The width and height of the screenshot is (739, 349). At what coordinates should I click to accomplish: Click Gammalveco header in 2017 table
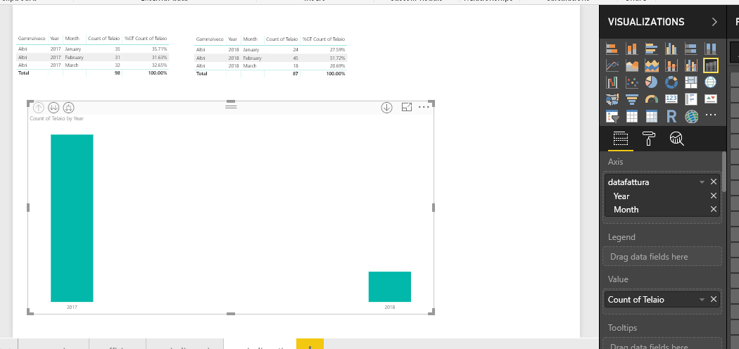pos(31,39)
